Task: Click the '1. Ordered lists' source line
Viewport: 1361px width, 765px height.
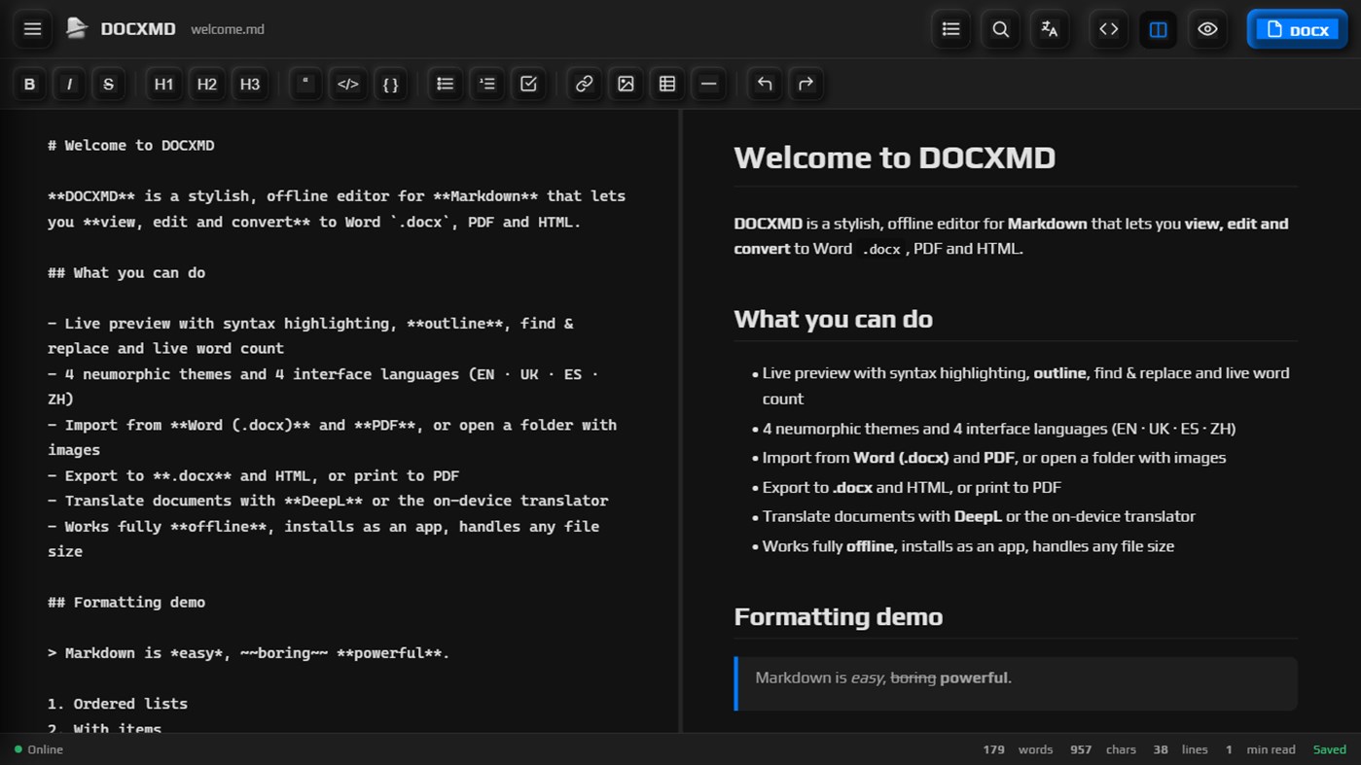Action: [118, 704]
